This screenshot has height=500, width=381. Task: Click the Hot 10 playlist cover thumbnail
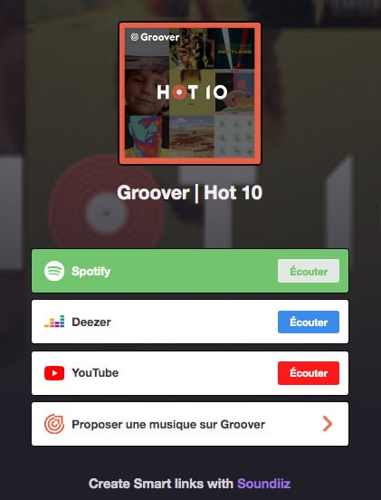(190, 93)
